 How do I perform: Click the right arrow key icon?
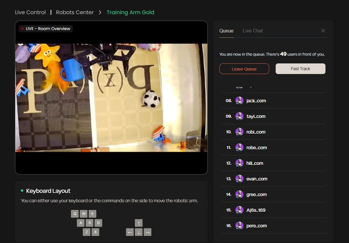148,232
